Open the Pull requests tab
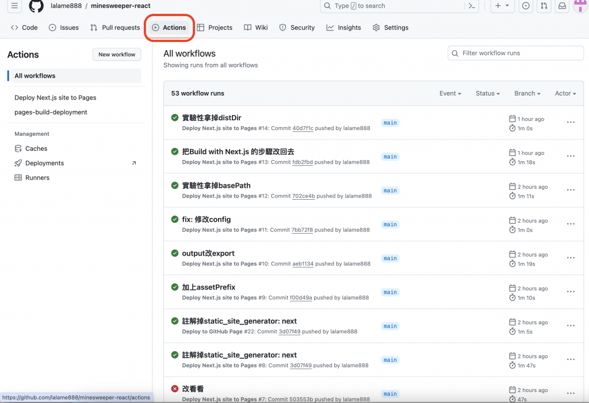 pyautogui.click(x=115, y=28)
